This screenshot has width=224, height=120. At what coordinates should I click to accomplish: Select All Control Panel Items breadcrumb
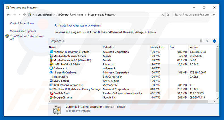click(70, 14)
